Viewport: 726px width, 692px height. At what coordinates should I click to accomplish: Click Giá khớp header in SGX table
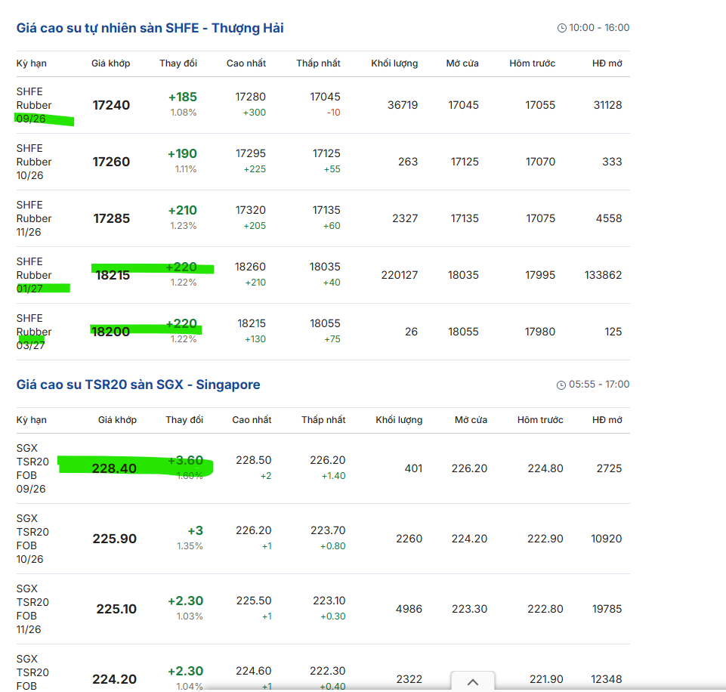pos(117,420)
